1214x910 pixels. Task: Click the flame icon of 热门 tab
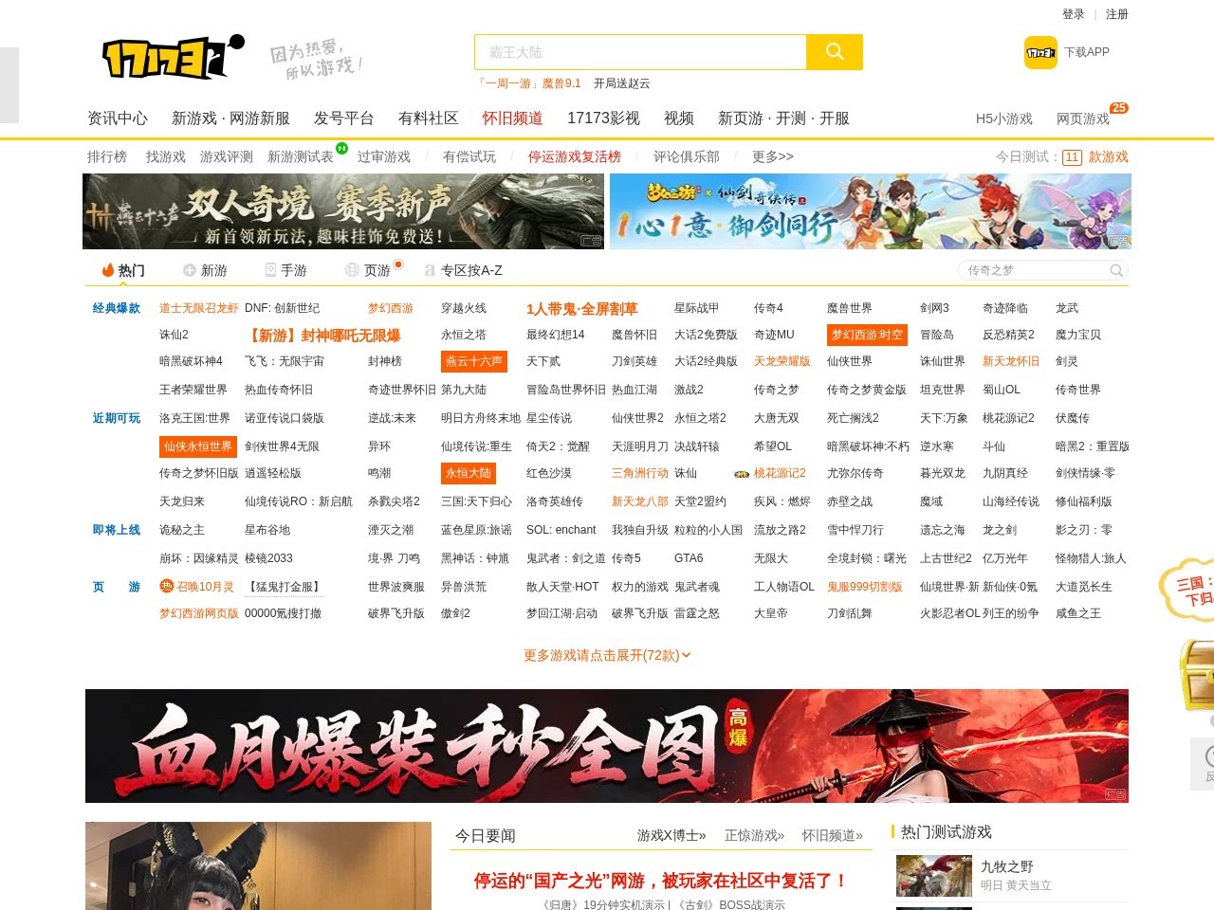pyautogui.click(x=108, y=270)
